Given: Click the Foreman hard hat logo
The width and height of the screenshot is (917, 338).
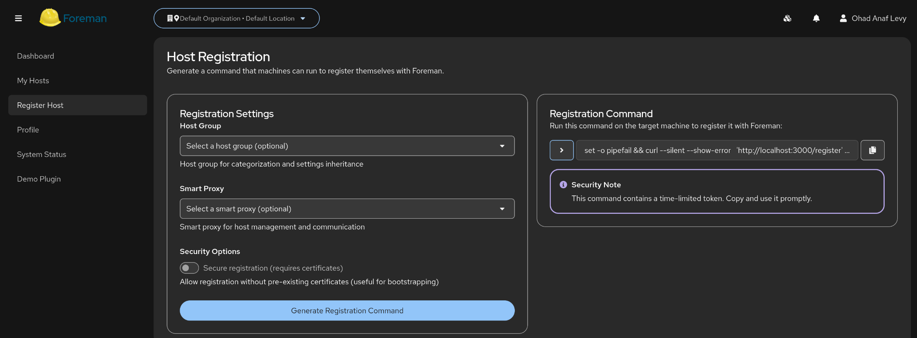Looking at the screenshot, I should 50,18.
